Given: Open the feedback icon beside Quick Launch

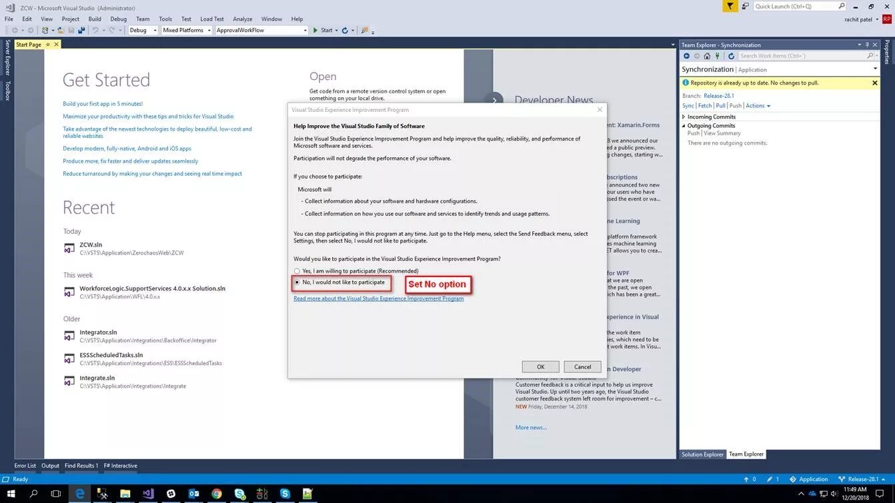Looking at the screenshot, I should pyautogui.click(x=745, y=6).
